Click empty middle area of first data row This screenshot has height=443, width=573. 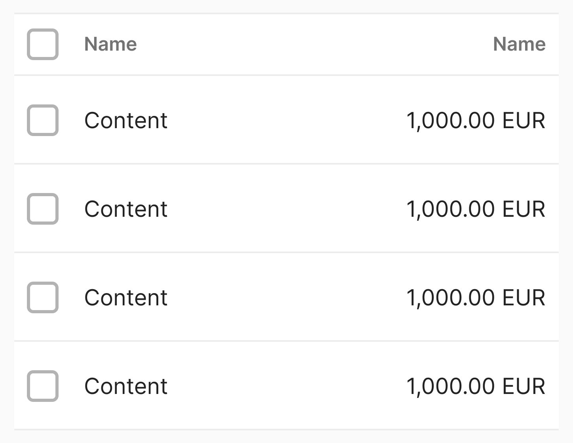point(285,120)
